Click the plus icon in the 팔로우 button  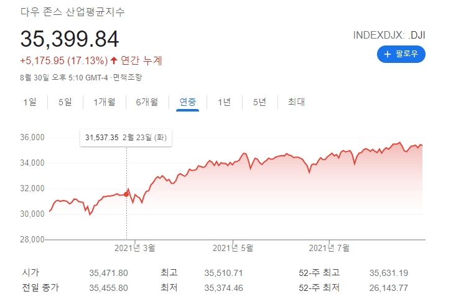click(388, 54)
